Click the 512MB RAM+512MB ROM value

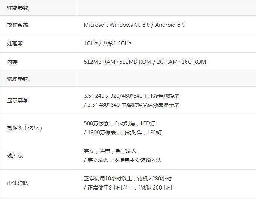point(117,62)
